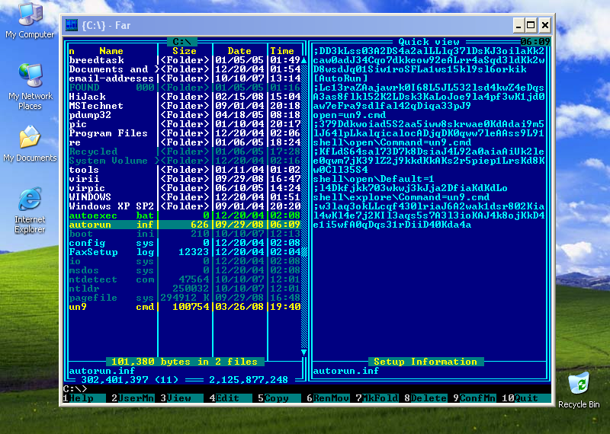
Task: Select the boot ini file row
Action: (x=185, y=234)
